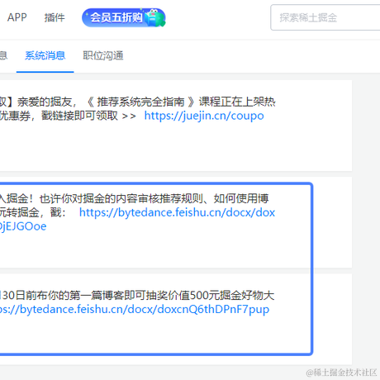Viewport: 380px width, 380px height.
Task: Click the 戳链接即可领取 coupon text
Action: click(79, 116)
